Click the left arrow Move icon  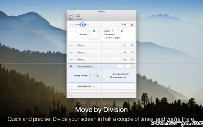pyautogui.click(x=71, y=59)
